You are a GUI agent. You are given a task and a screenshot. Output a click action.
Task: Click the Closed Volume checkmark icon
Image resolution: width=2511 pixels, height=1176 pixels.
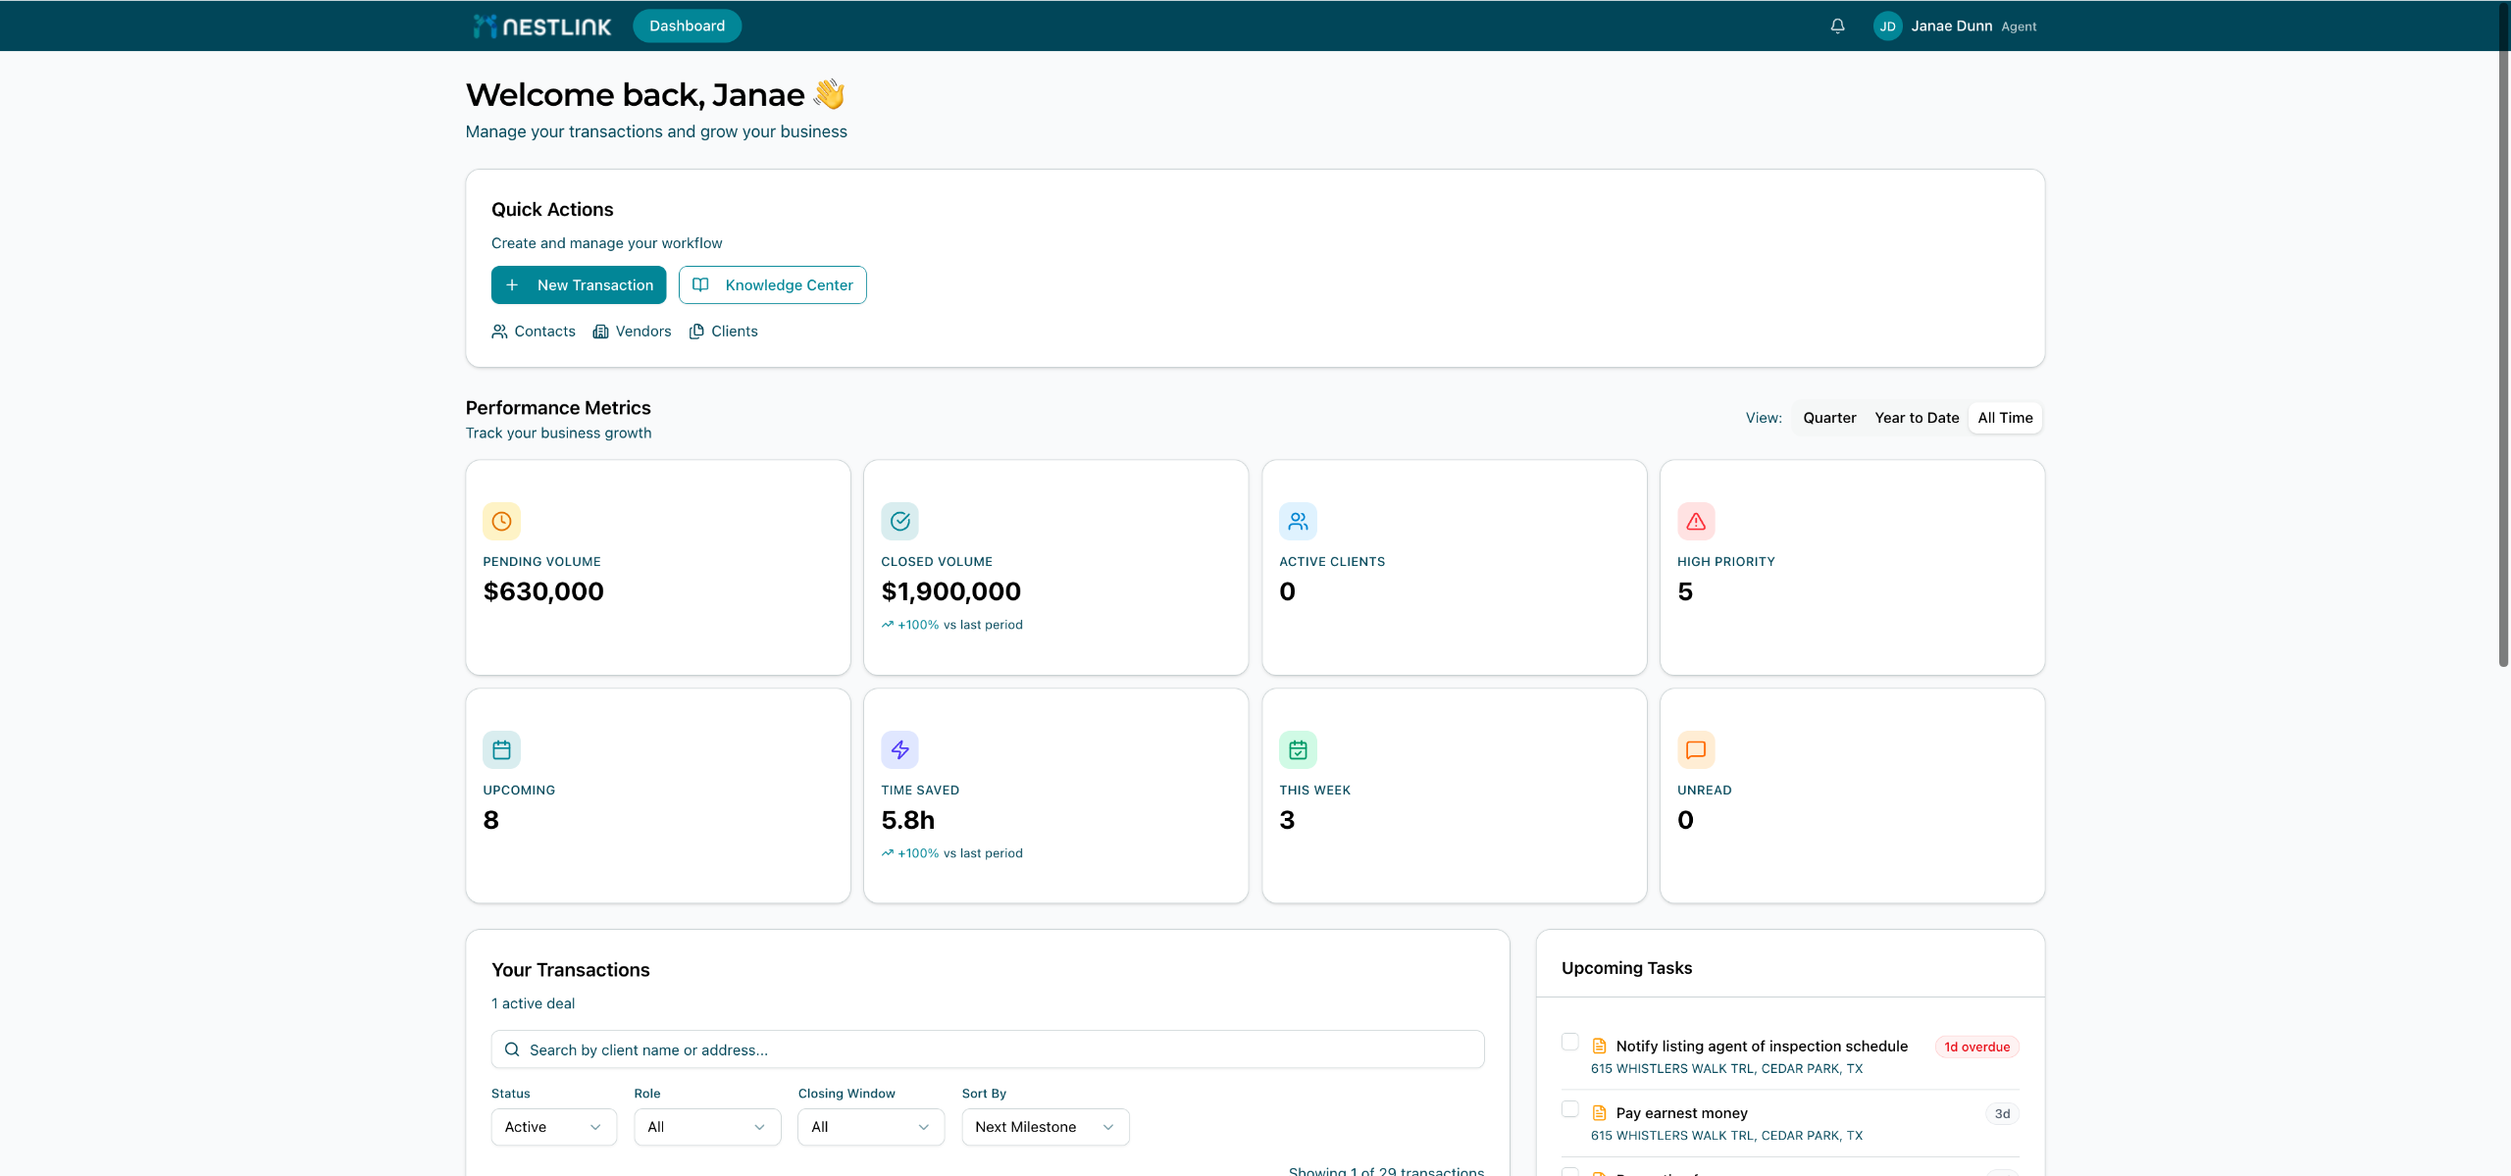(899, 522)
